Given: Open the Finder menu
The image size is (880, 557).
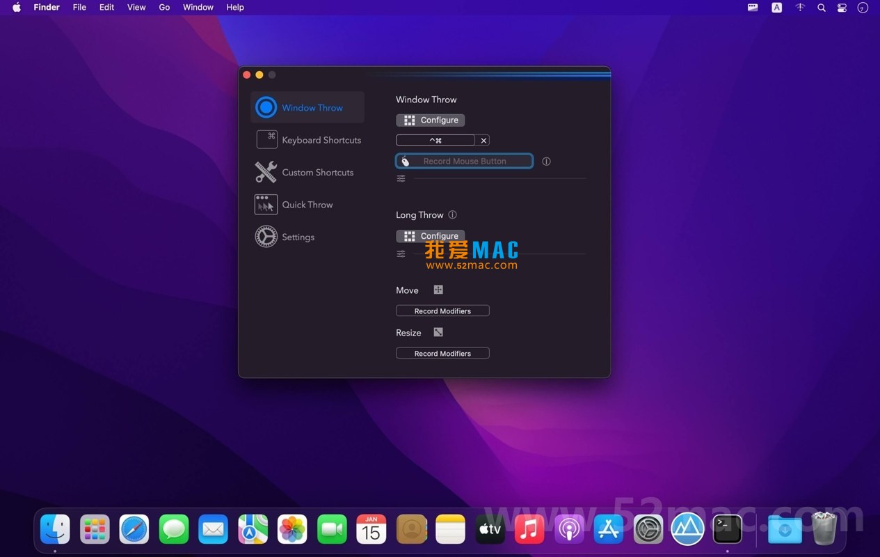Looking at the screenshot, I should click(x=47, y=7).
